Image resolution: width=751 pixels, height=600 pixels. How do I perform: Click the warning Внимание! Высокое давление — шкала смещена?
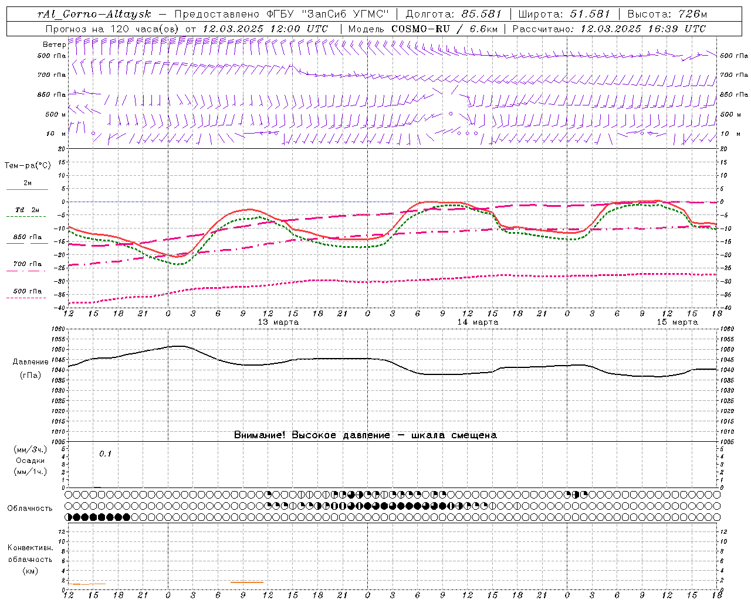pos(366,435)
